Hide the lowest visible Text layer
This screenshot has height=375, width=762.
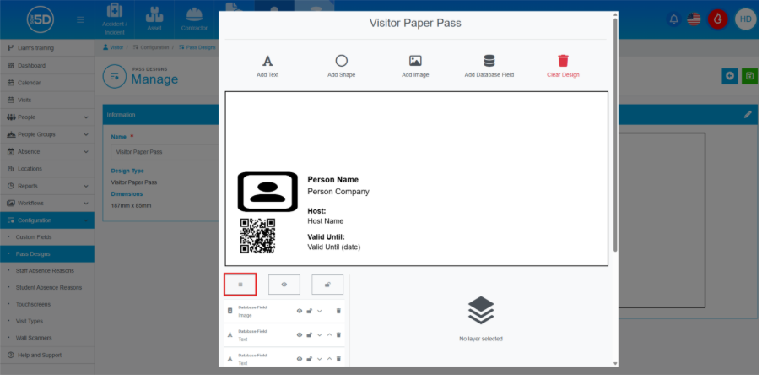pyautogui.click(x=300, y=359)
